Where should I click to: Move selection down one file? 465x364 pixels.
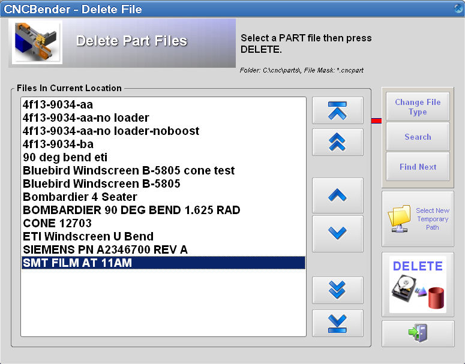pyautogui.click(x=337, y=233)
